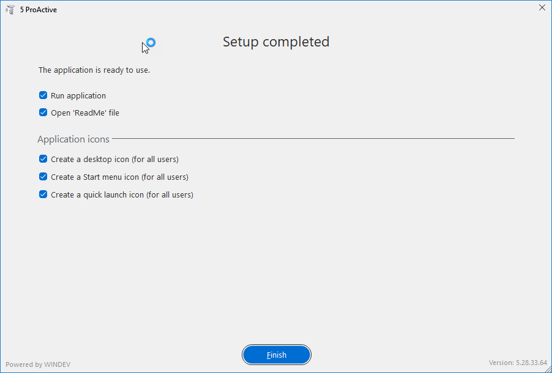
Task: Disable the Open 'ReadMe' file checkbox
Action: click(43, 113)
